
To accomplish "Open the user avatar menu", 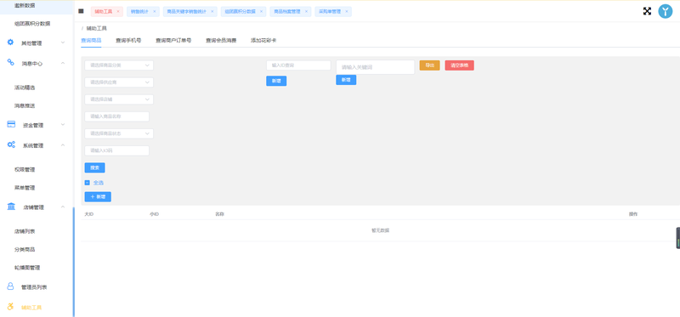I will 666,11.
